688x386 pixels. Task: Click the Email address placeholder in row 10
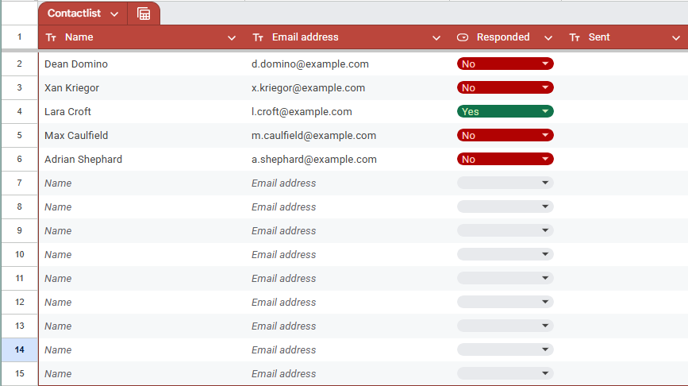[x=283, y=255]
